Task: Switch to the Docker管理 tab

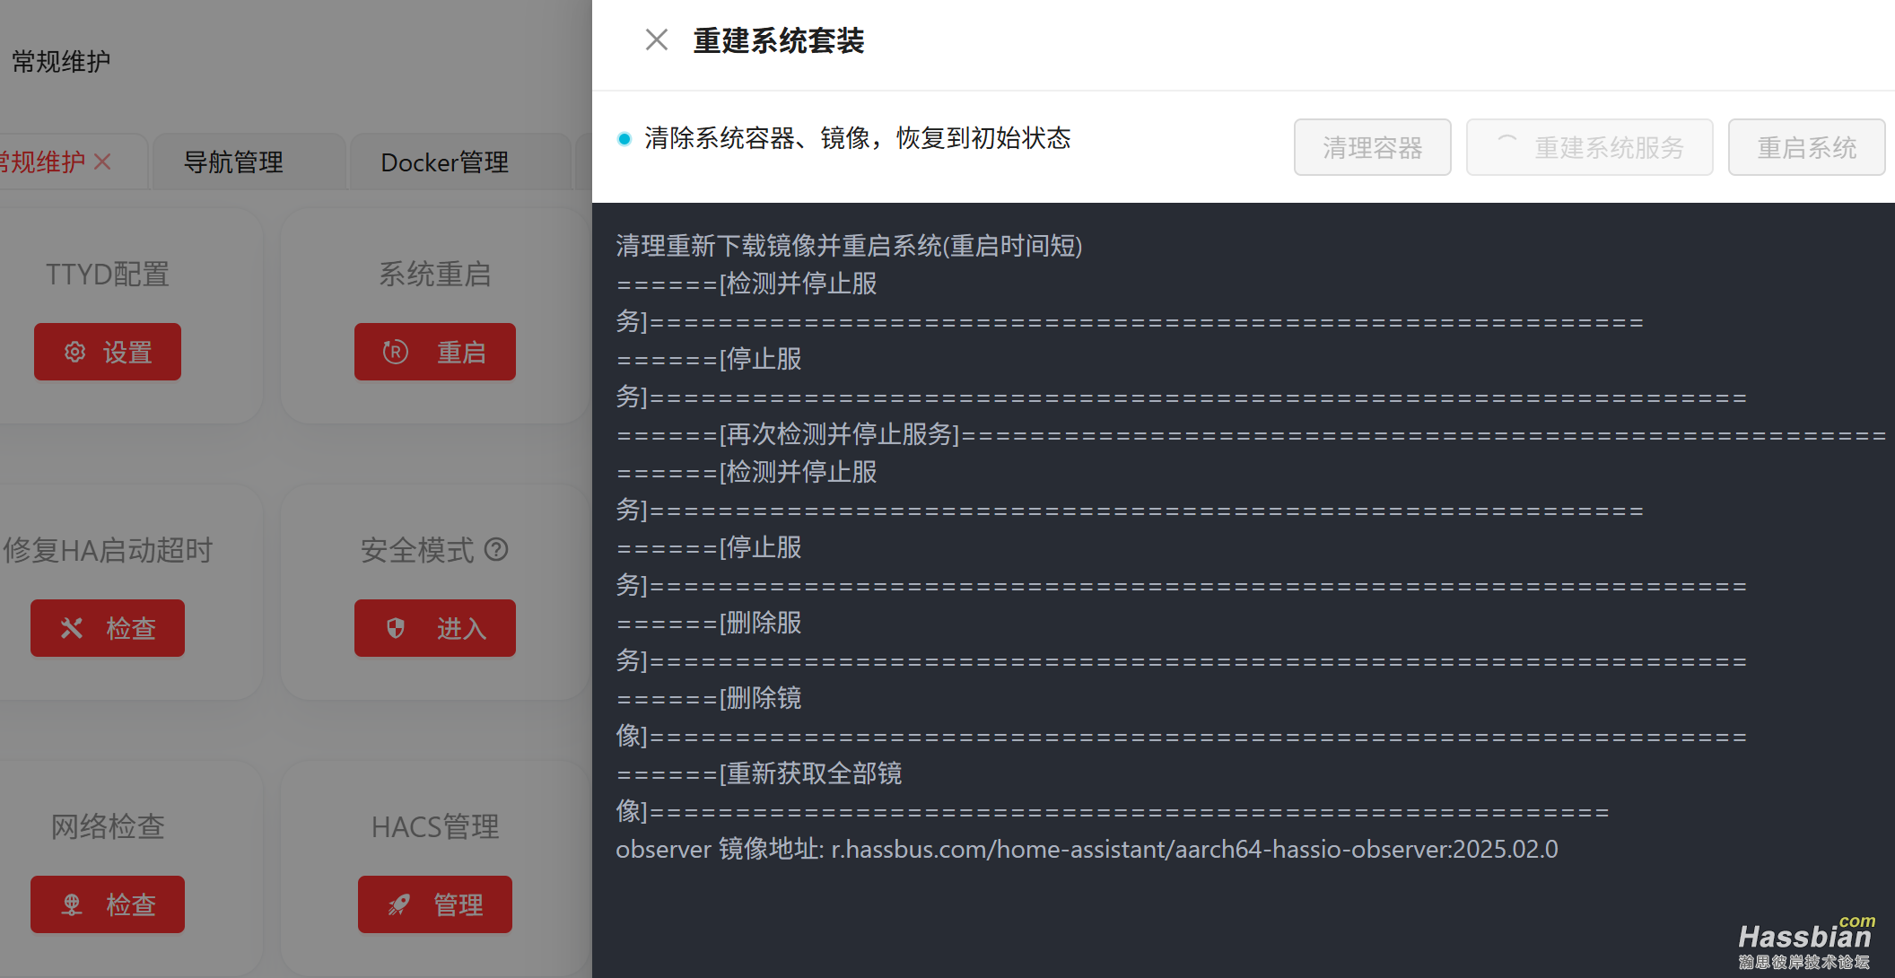Action: [x=445, y=162]
